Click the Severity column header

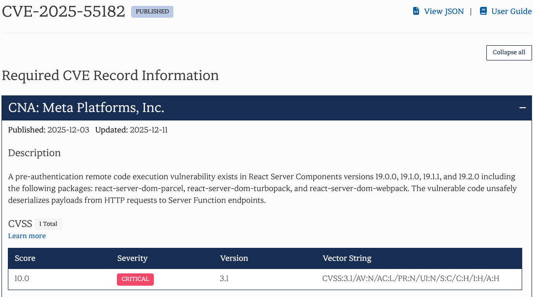tap(132, 258)
